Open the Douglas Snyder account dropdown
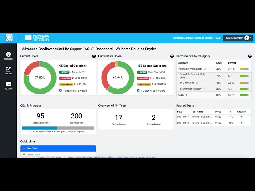The width and height of the screenshot is (255, 191). pyautogui.click(x=237, y=38)
